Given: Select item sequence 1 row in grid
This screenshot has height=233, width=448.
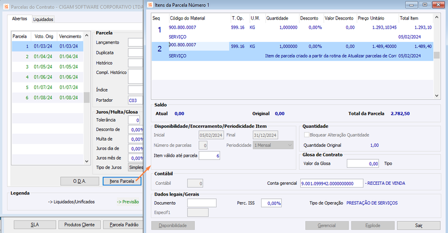Looking at the screenshot, I should [x=292, y=32].
